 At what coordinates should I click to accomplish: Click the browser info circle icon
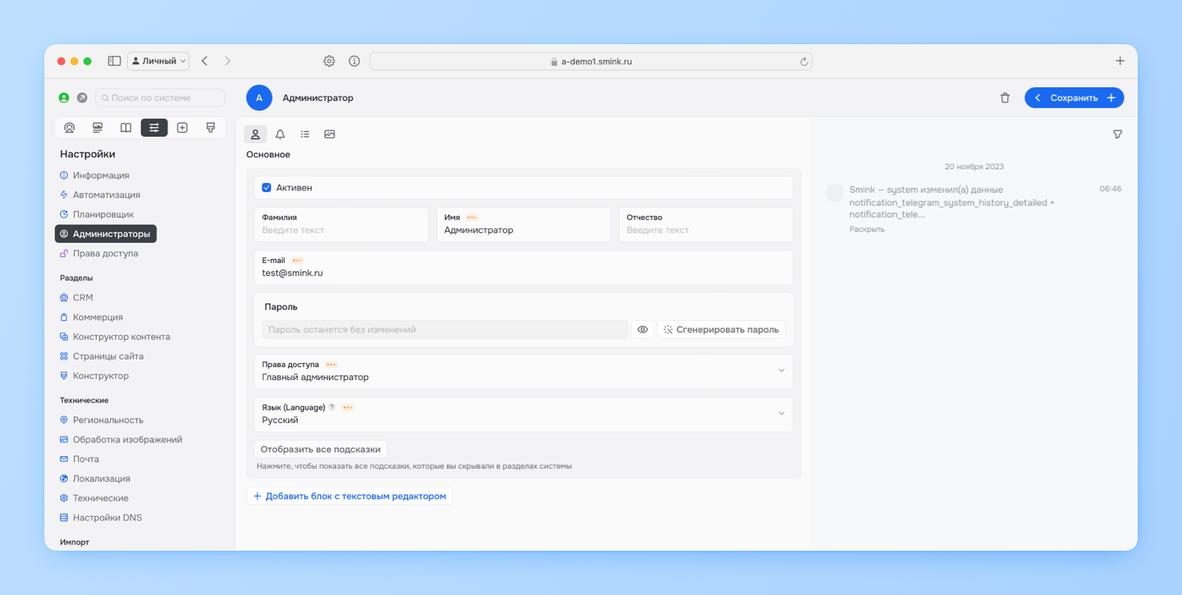[x=355, y=61]
